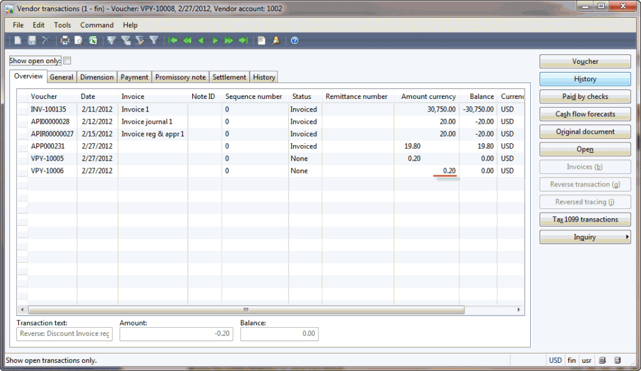
Task: Remove the active filter
Action: coord(153,40)
